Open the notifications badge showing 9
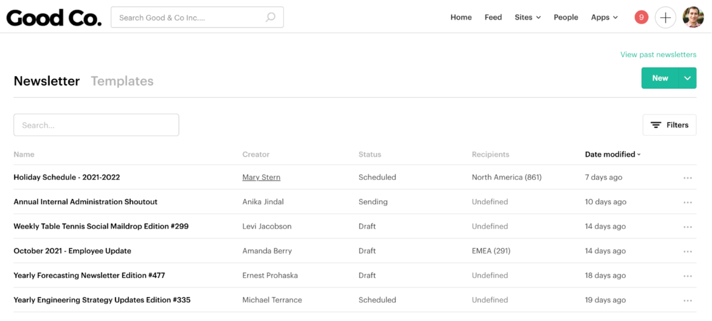712x321 pixels. 641,17
